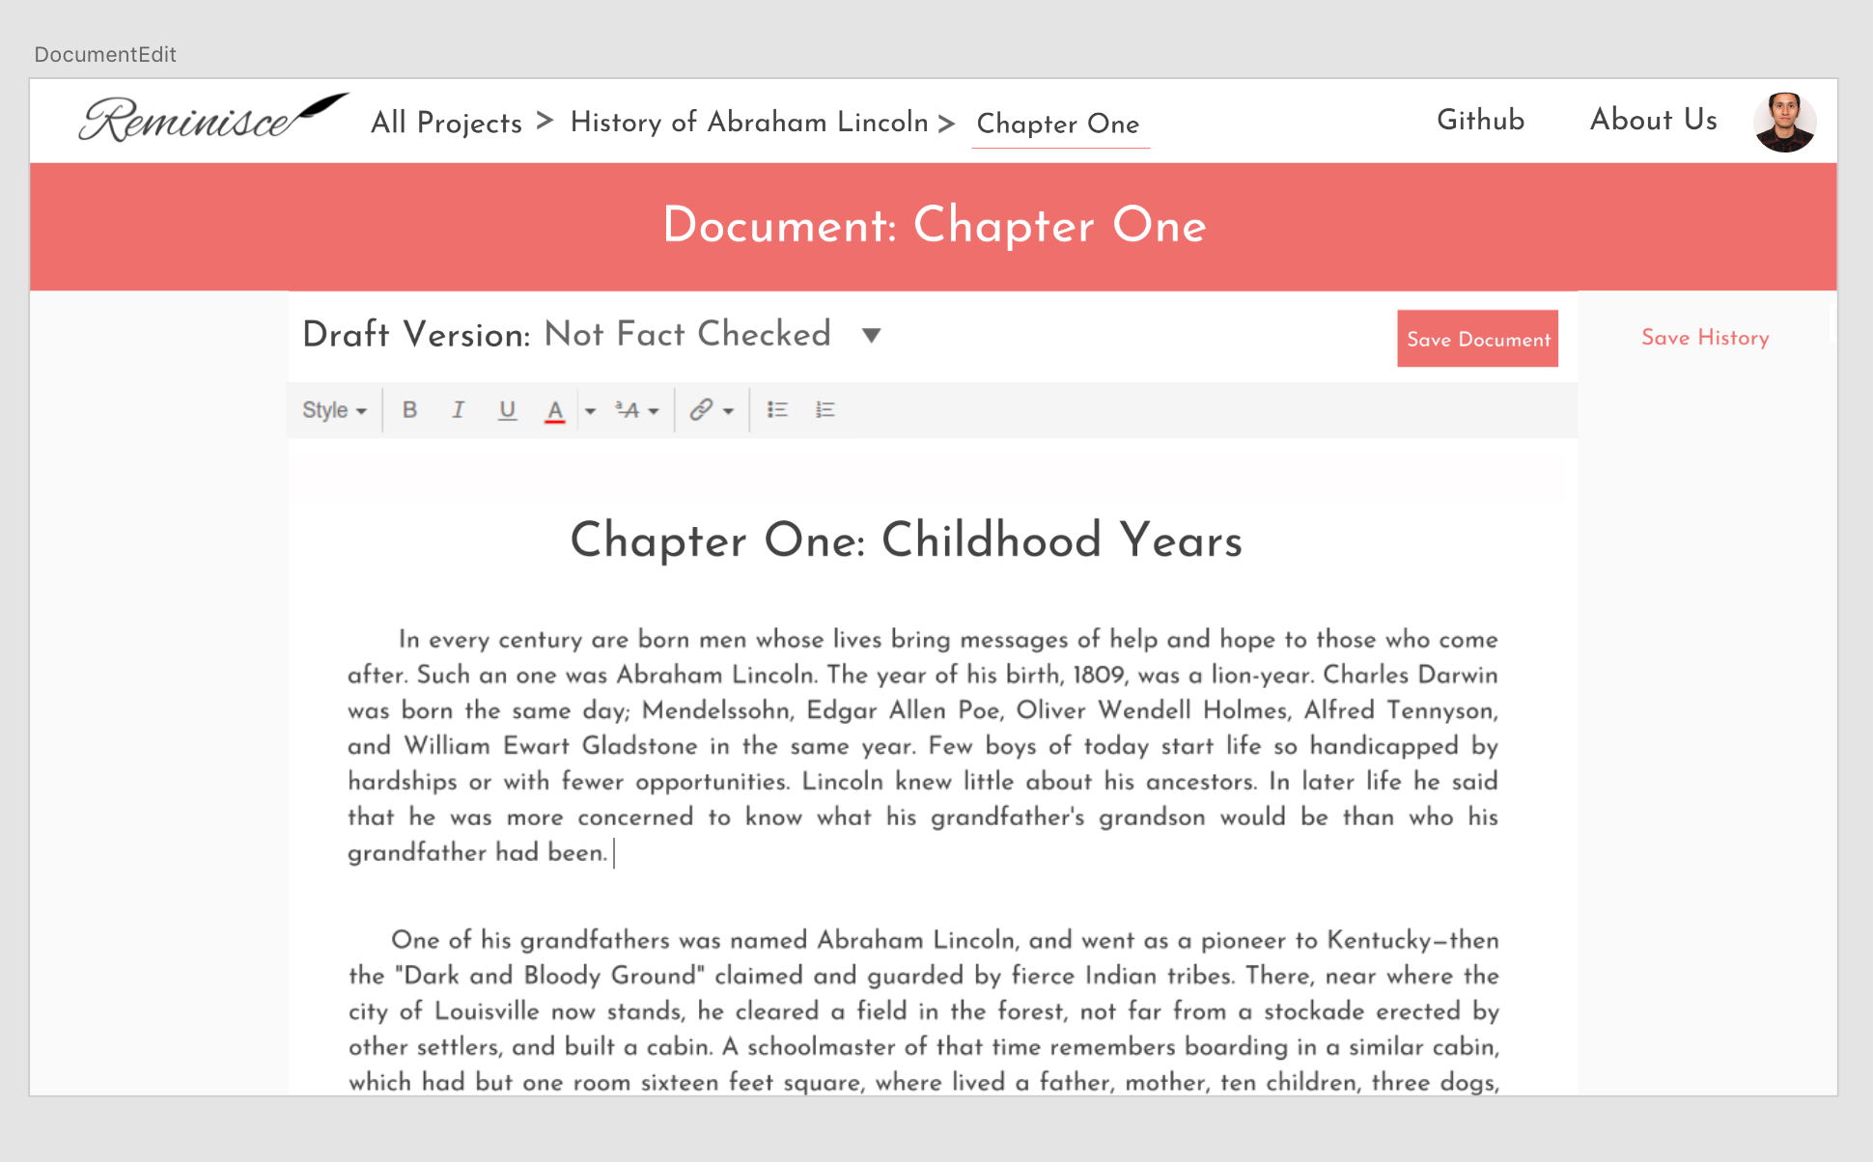Click the hyperlink insert icon

(x=702, y=408)
